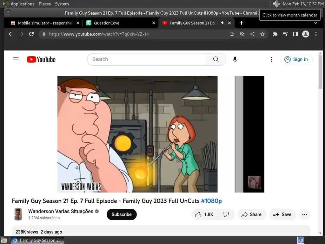Click the scrollbar down arrow

point(321,233)
